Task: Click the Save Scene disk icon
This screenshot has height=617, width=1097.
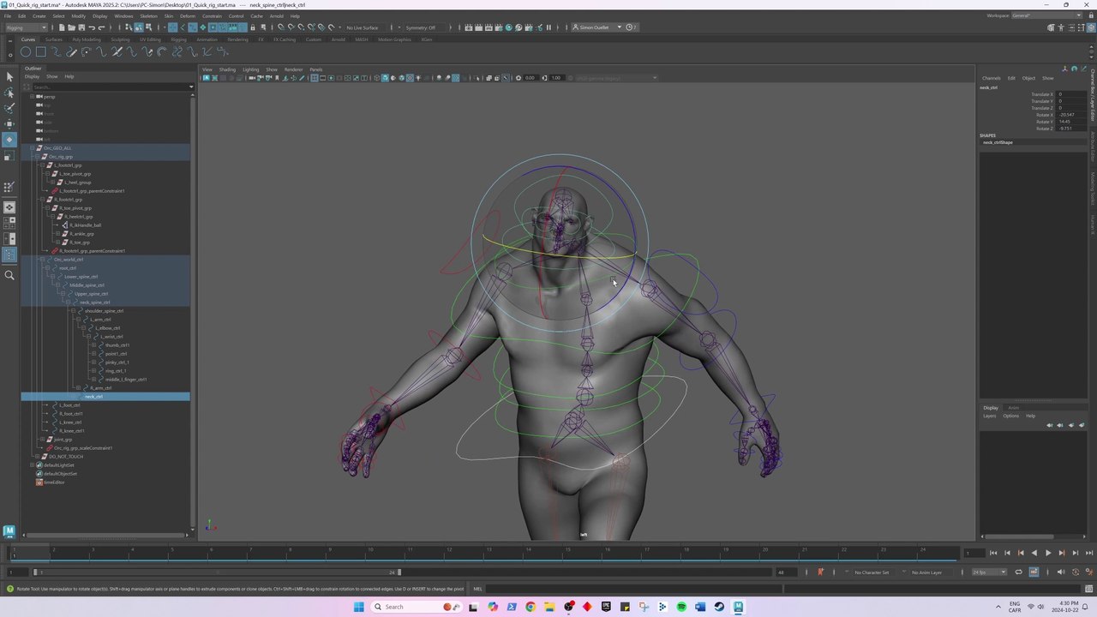Action: 81,27
